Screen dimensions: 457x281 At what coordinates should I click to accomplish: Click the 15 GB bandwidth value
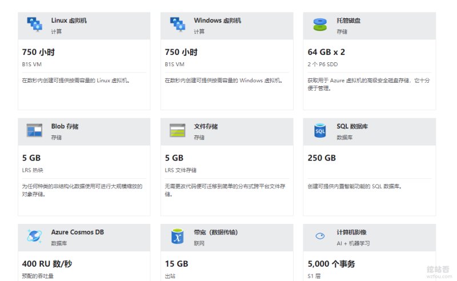(177, 264)
